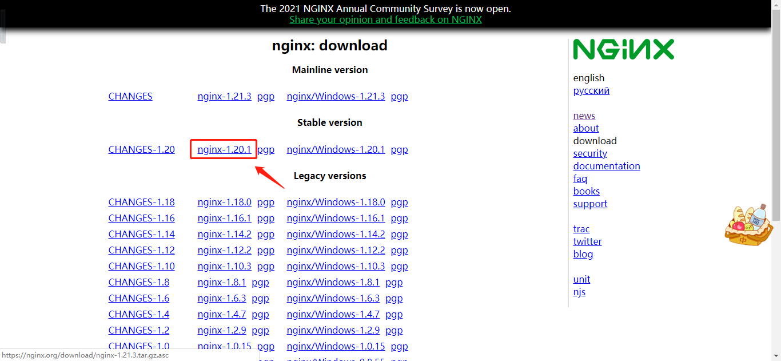781x361 pixels.
Task: Switch site language to русский
Action: pos(591,90)
